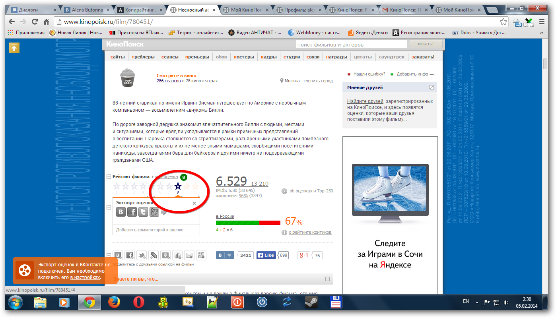This screenshot has width=556, height=318.
Task: Click the Найдите друзей link
Action: tap(365, 101)
